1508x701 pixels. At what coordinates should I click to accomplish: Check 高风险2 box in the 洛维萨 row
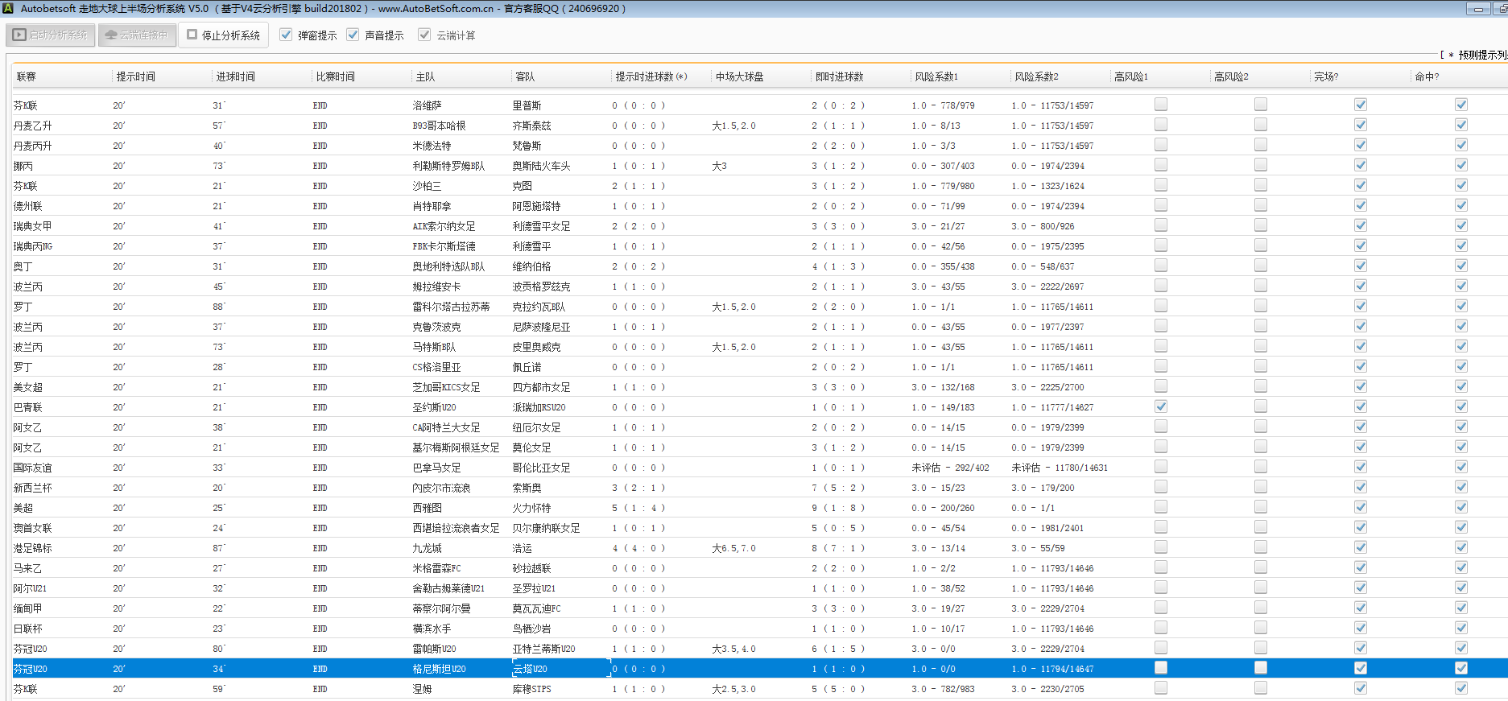point(1260,105)
